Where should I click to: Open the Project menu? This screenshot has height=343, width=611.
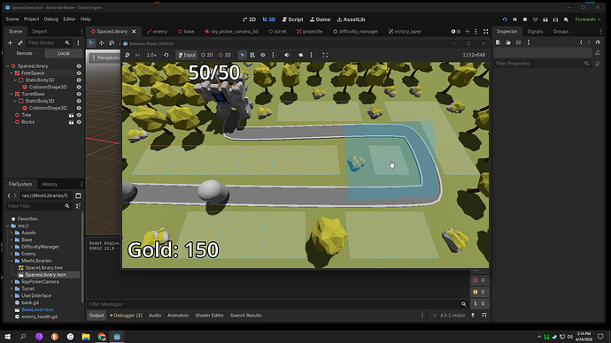(31, 19)
